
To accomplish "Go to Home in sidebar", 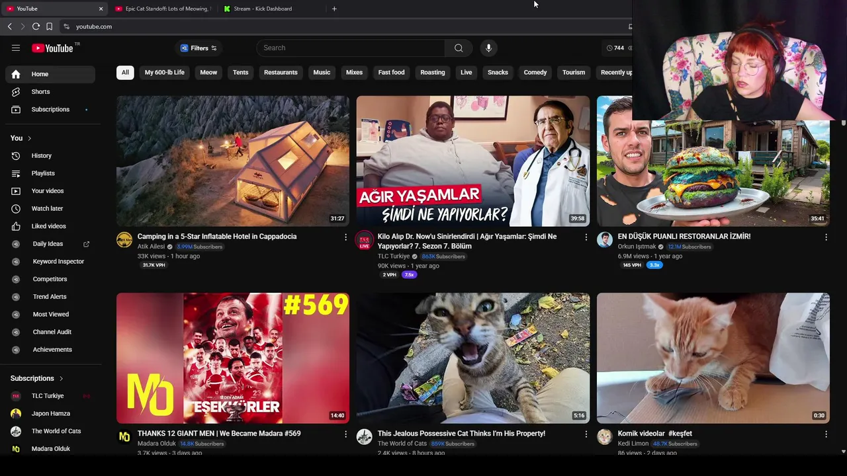I will [x=50, y=74].
